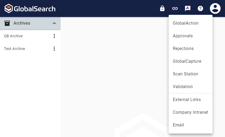Viewport: 225px width, 137px height.
Task: Select Scan Station menu entry
Action: [185, 74]
